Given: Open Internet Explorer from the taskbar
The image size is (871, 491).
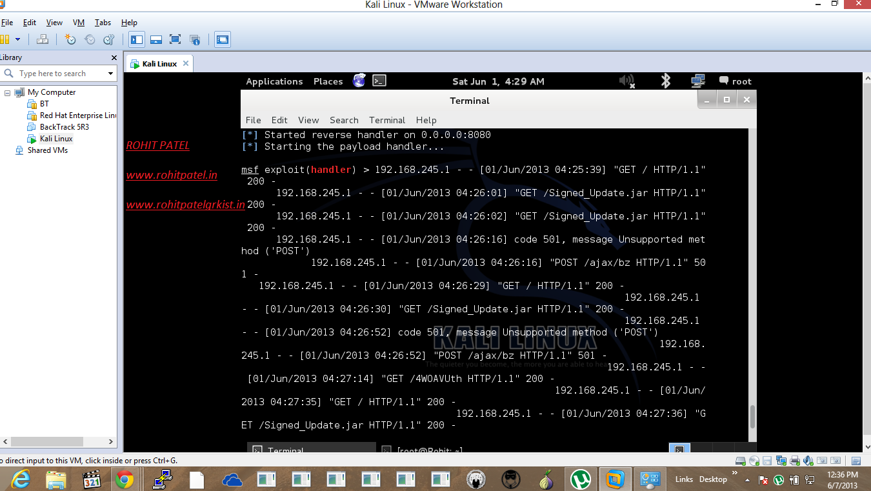Looking at the screenshot, I should [x=21, y=479].
